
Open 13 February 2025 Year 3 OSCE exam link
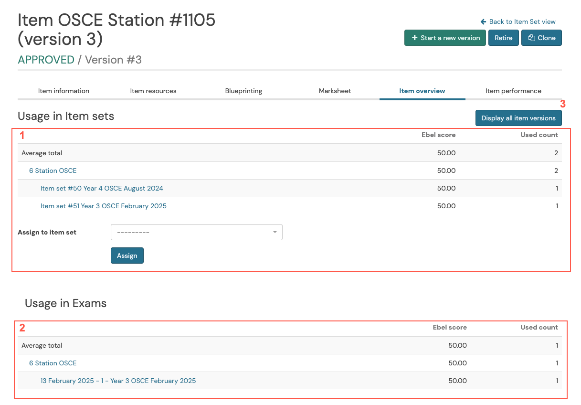pyautogui.click(x=118, y=381)
